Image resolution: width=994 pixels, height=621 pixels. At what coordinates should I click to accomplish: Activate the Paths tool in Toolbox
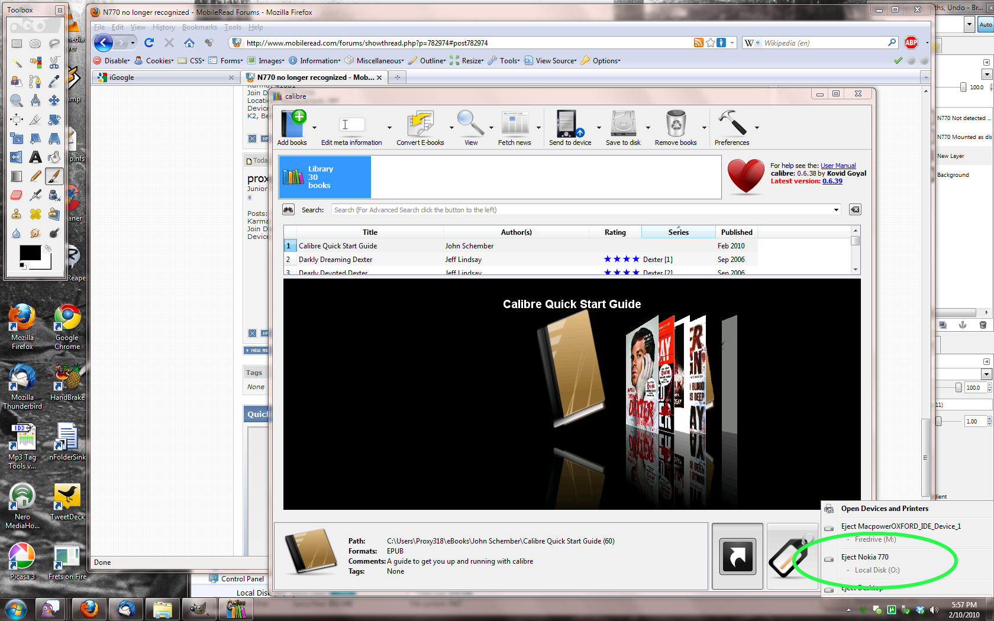pos(35,81)
